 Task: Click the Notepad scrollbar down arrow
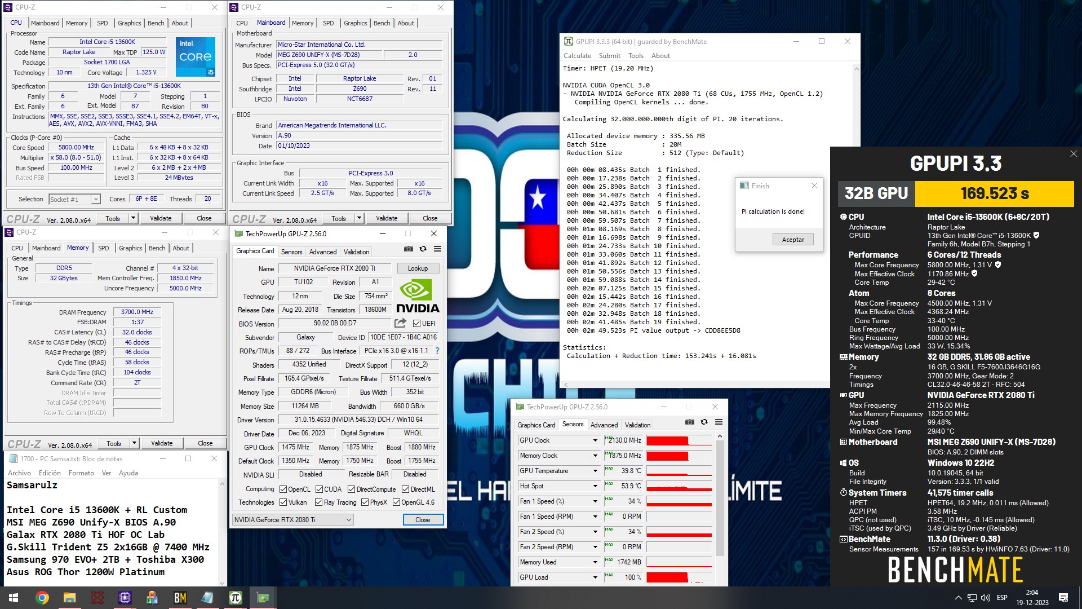pyautogui.click(x=222, y=583)
